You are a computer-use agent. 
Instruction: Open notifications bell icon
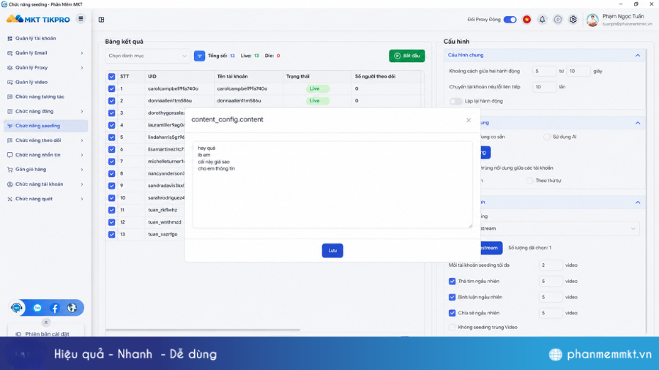pos(542,19)
